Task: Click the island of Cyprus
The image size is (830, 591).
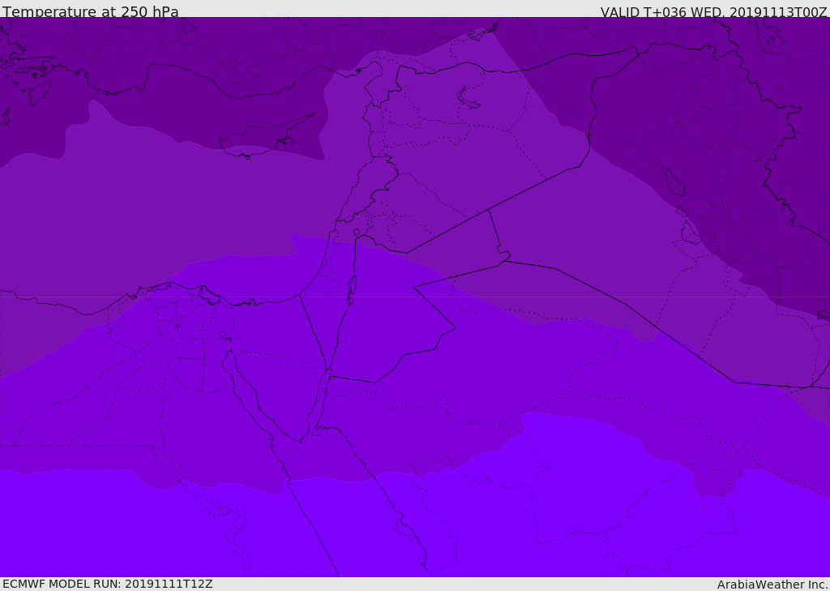Action: 258,139
